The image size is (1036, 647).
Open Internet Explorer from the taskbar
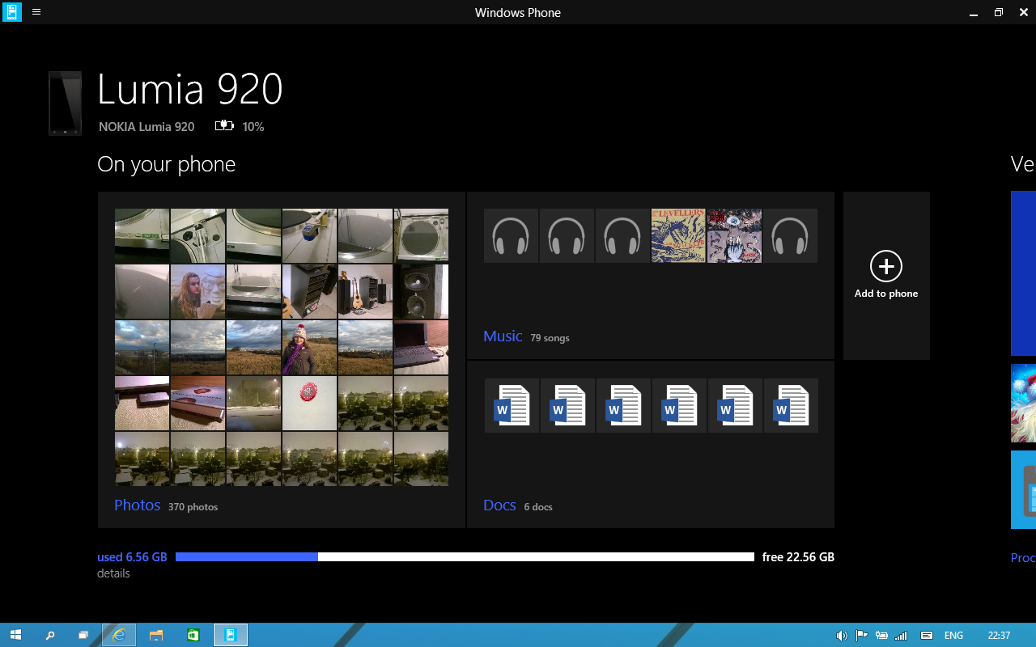119,636
